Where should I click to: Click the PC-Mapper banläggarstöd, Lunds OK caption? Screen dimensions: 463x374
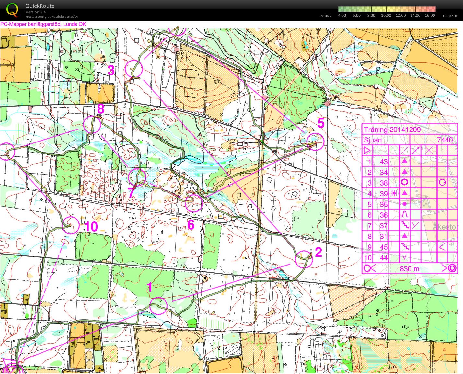tap(43, 24)
